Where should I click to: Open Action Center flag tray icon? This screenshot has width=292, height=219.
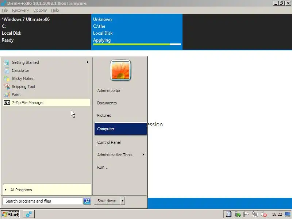246,214
